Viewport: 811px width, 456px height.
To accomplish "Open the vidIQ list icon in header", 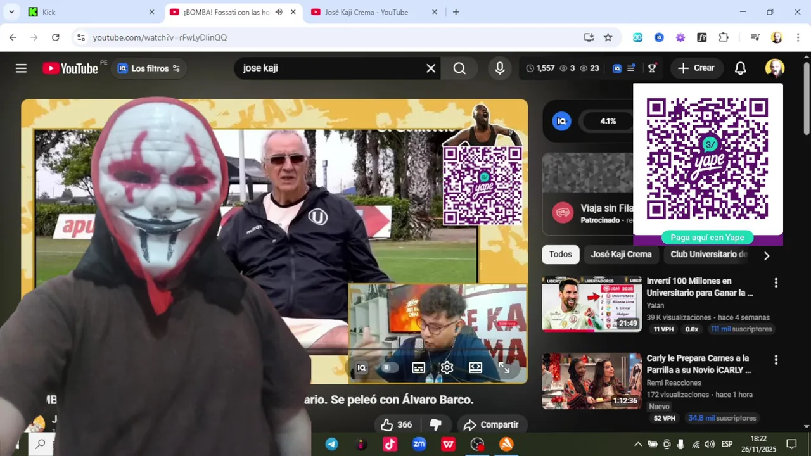I will pyautogui.click(x=631, y=68).
